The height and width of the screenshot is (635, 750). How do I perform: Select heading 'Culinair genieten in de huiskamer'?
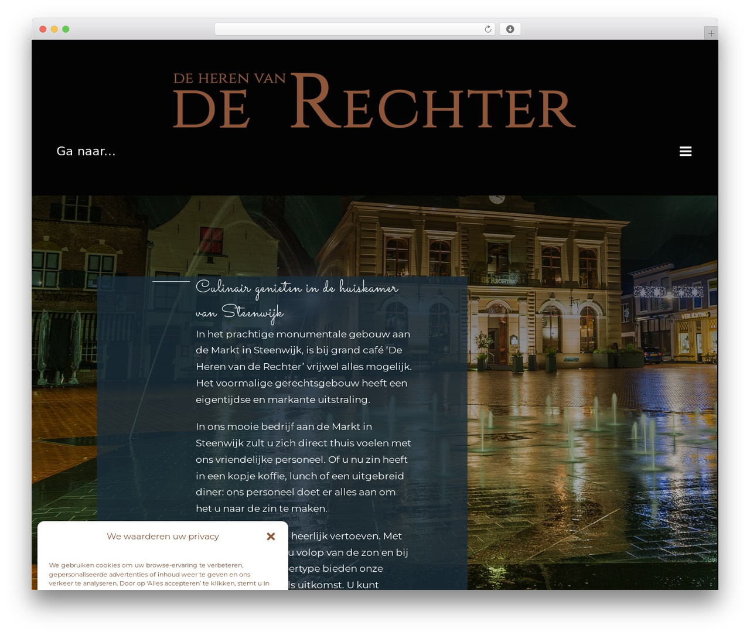(297, 301)
